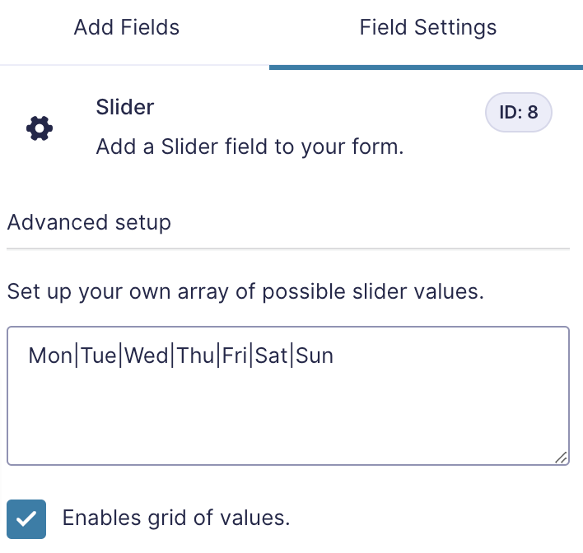Click the 'Set up your own array' description
583x553 pixels.
coord(245,292)
